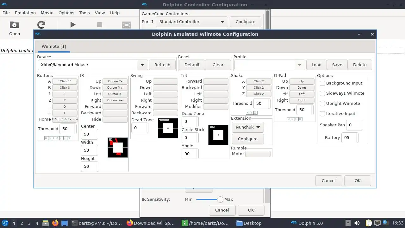Click the blue notification tray icon
405x228 pixels.
pyautogui.click(x=386, y=223)
